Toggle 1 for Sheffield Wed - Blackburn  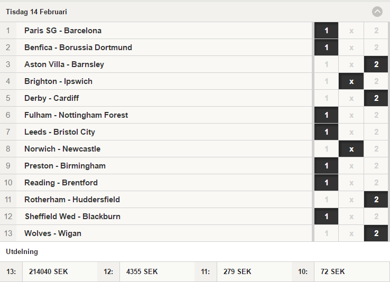click(x=326, y=217)
